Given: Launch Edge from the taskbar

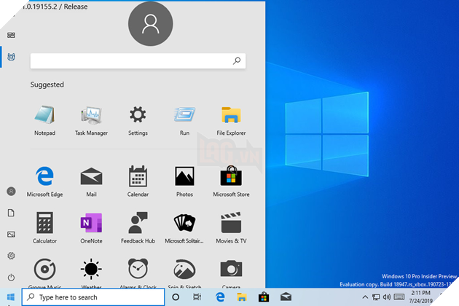Looking at the screenshot, I should pos(220,297).
